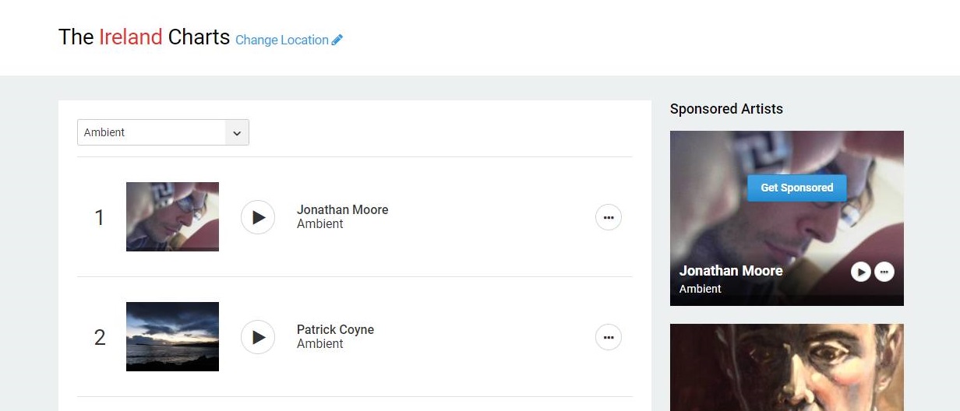Play sponsored artist Jonathan Moore
960x411 pixels.
point(860,272)
